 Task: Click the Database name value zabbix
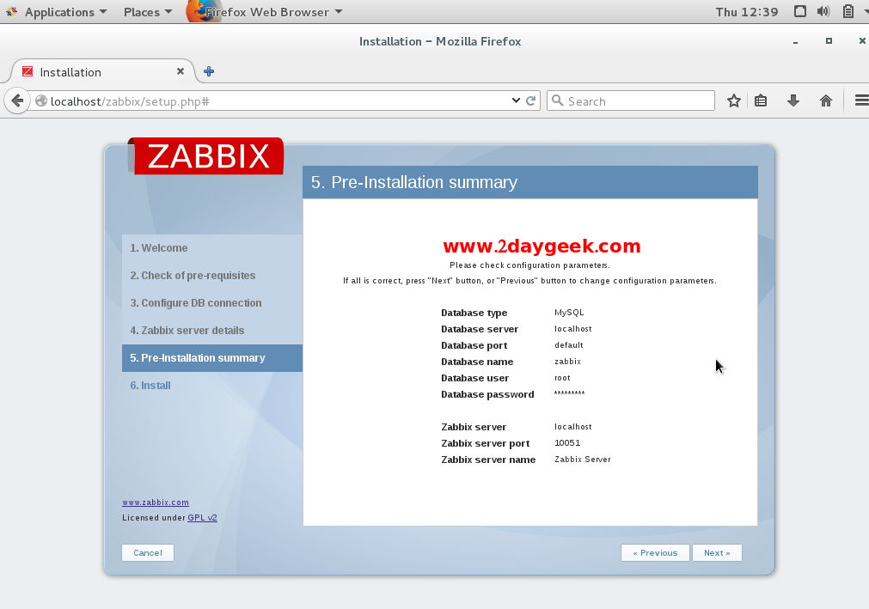coord(567,362)
